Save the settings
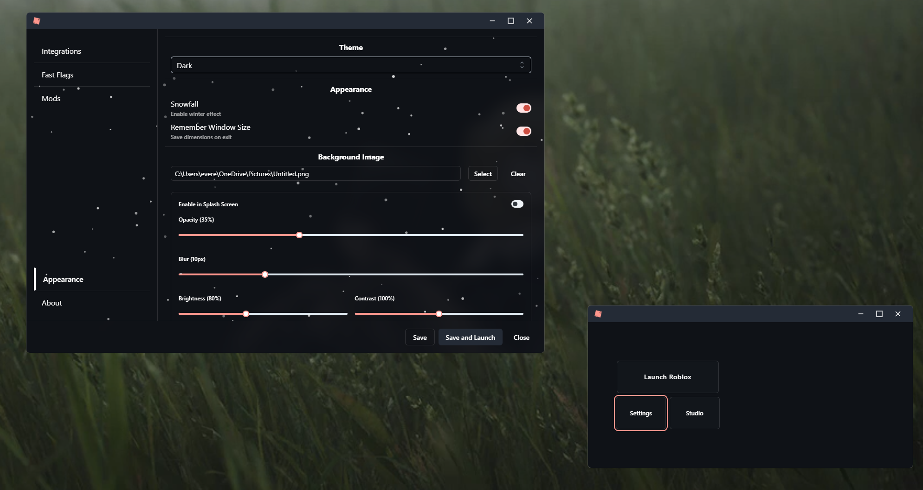Image resolution: width=923 pixels, height=490 pixels. (420, 337)
